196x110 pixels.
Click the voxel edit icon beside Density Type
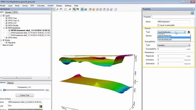[x=189, y=32]
